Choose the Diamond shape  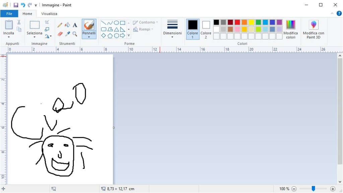click(104, 35)
